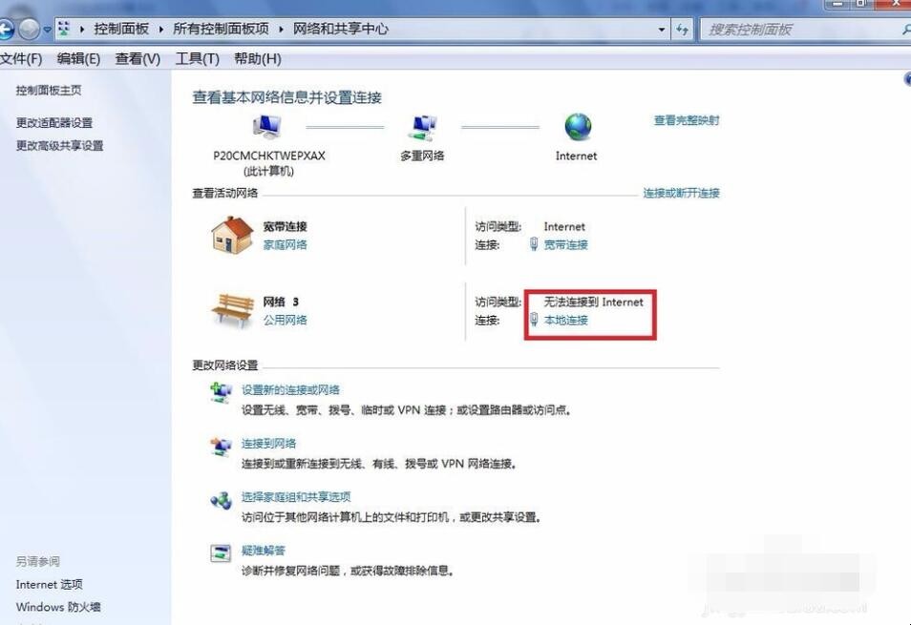Select the 设置新的连接或网络 wizard icon
Image resolution: width=911 pixels, height=625 pixels.
pyautogui.click(x=221, y=392)
